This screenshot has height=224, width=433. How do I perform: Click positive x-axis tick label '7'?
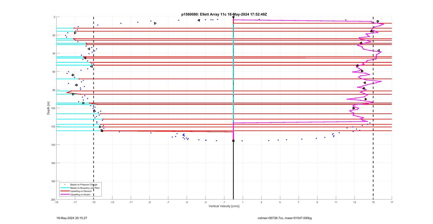(x=299, y=202)
